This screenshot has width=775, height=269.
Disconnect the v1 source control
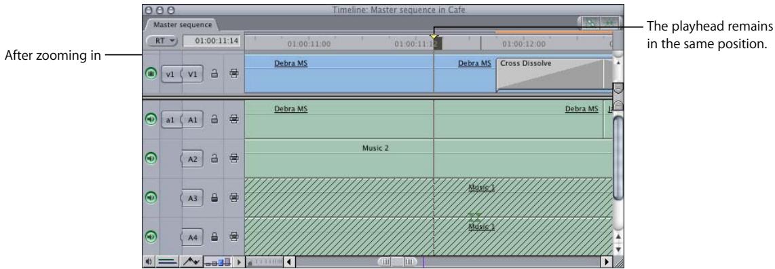click(x=170, y=74)
